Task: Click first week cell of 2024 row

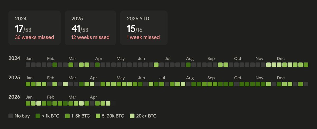Action: click(28, 65)
